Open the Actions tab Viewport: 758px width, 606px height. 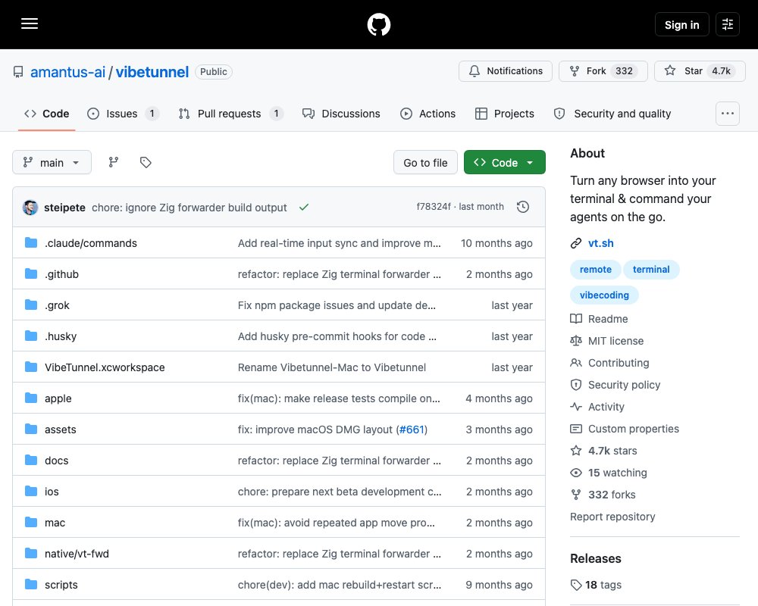[x=428, y=114]
